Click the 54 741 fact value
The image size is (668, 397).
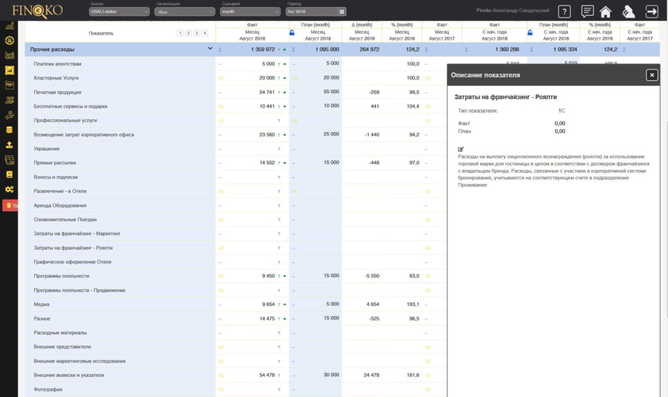(x=267, y=92)
